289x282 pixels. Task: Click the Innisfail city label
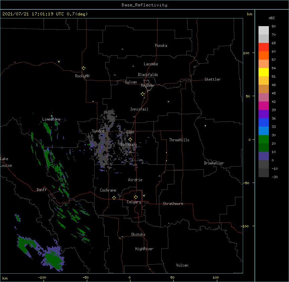[139, 109]
